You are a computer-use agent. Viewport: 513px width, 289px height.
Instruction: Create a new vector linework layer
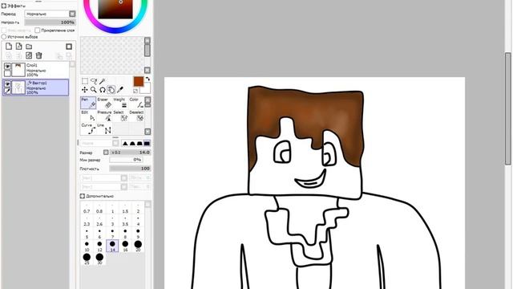point(19,47)
